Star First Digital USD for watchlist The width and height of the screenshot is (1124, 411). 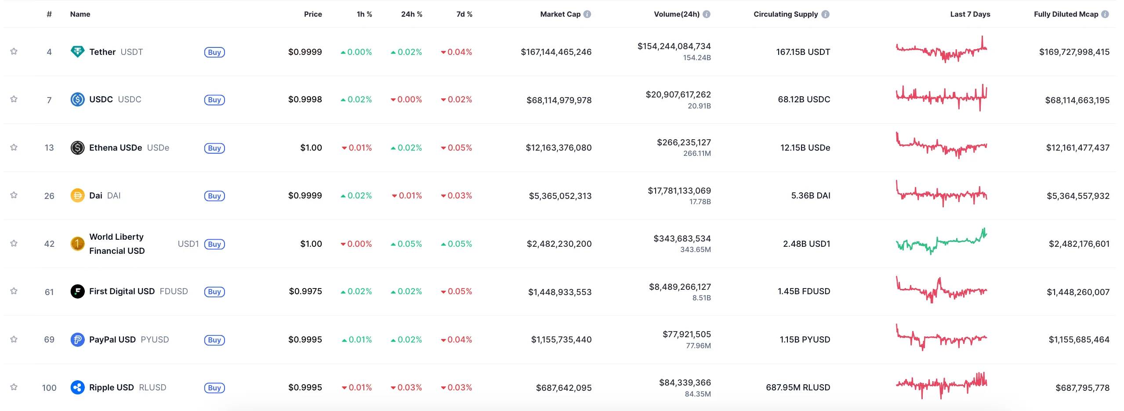pyautogui.click(x=14, y=291)
